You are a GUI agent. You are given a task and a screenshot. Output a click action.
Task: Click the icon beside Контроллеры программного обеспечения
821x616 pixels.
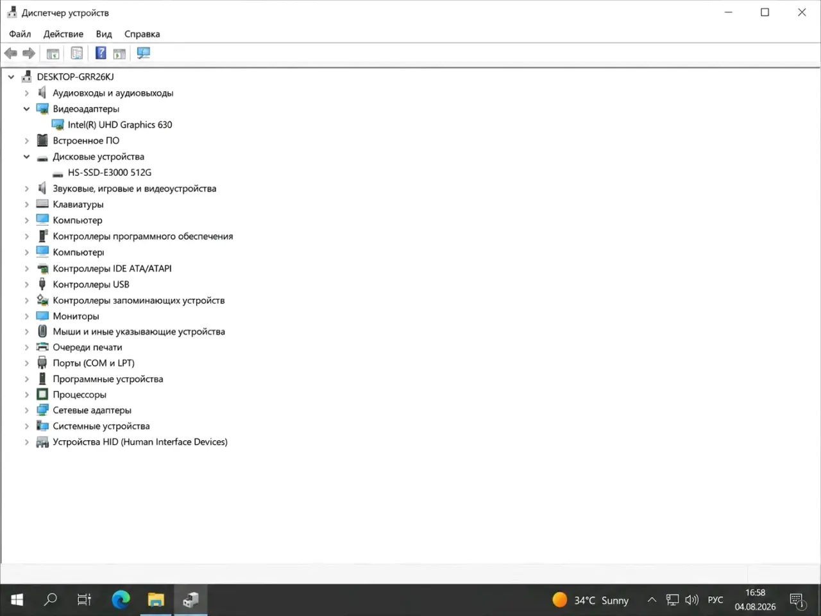tap(42, 236)
